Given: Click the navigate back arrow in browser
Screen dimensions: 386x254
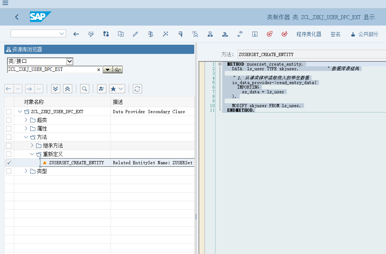Looking at the screenshot, I should point(9,89).
